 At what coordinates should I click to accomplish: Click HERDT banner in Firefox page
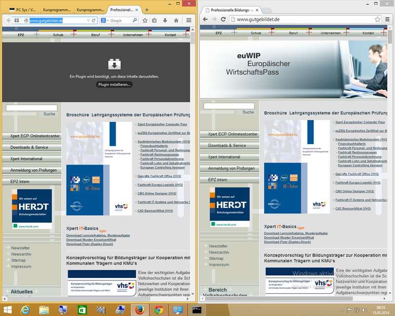click(x=32, y=209)
